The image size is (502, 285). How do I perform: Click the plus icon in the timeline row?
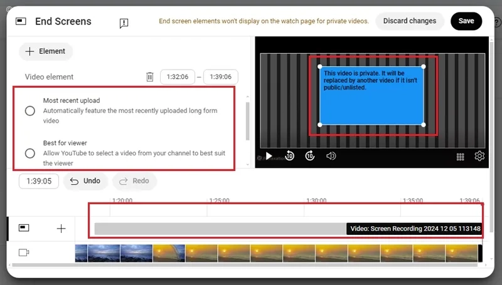pyautogui.click(x=61, y=229)
